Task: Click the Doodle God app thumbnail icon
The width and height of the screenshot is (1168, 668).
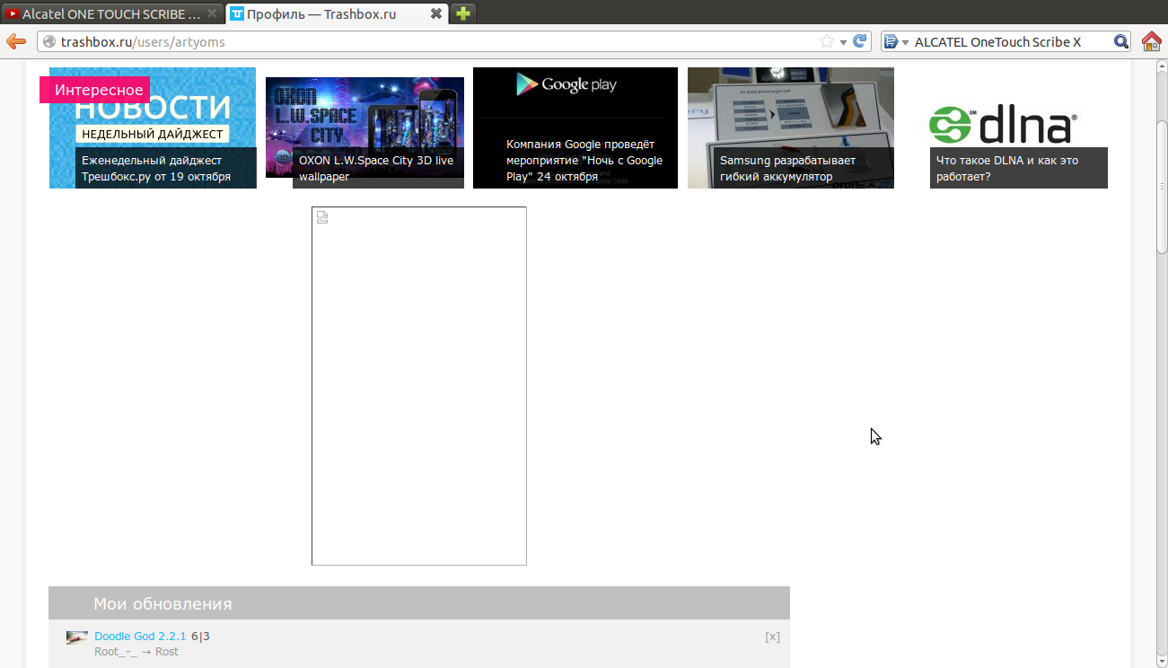Action: click(x=77, y=637)
